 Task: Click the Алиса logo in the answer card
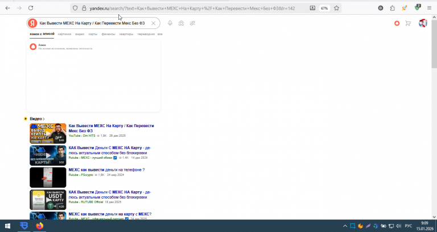coord(33,47)
